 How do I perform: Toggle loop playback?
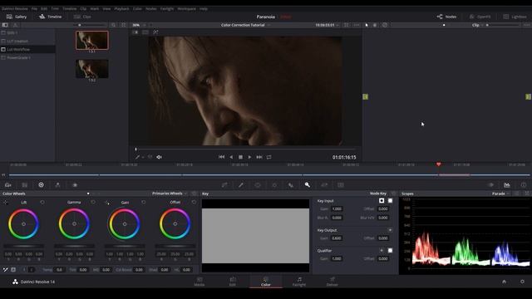coord(268,157)
